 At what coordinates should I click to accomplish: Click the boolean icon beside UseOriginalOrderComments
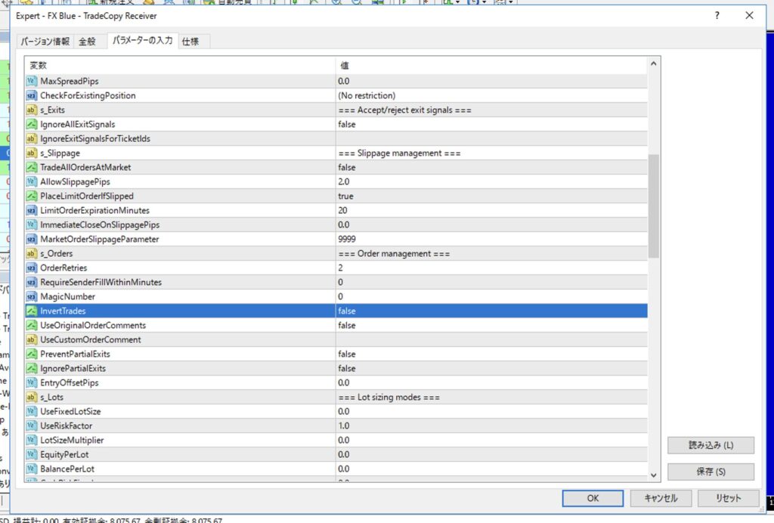coord(32,325)
